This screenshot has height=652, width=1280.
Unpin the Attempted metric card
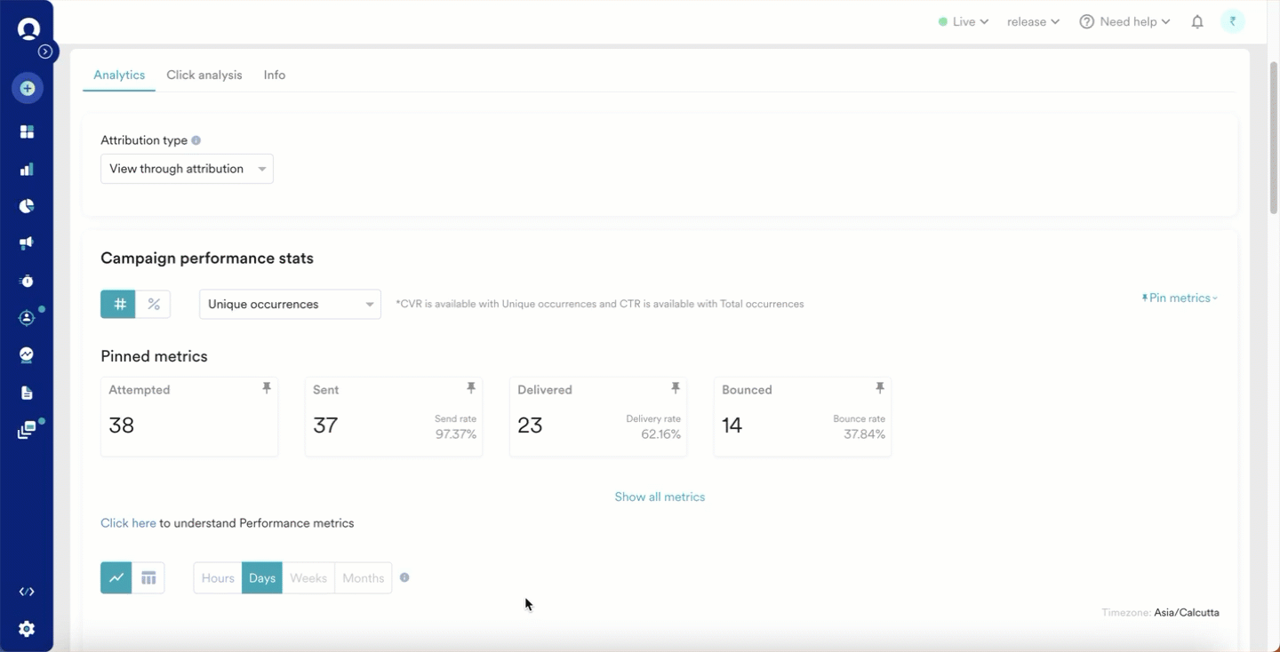click(266, 388)
